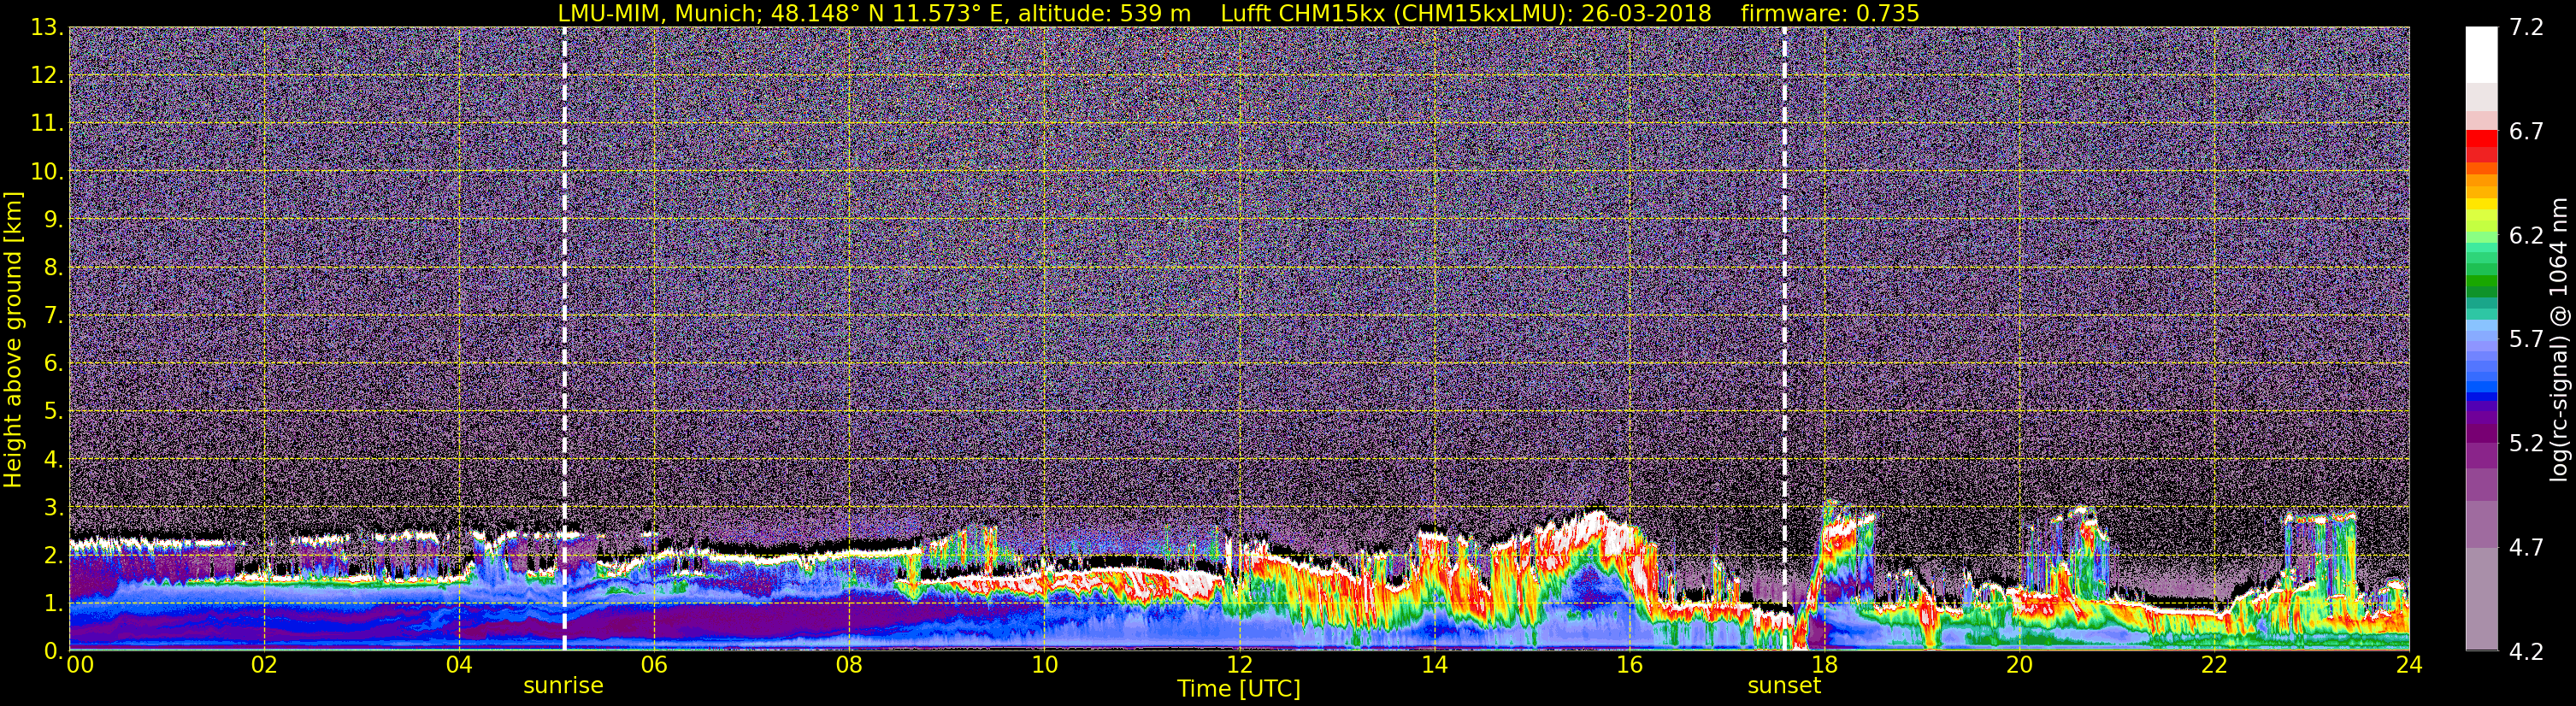Screen dimensions: 2576x706
Task: Click the 'sunset' label below the time axis
Action: (1784, 686)
